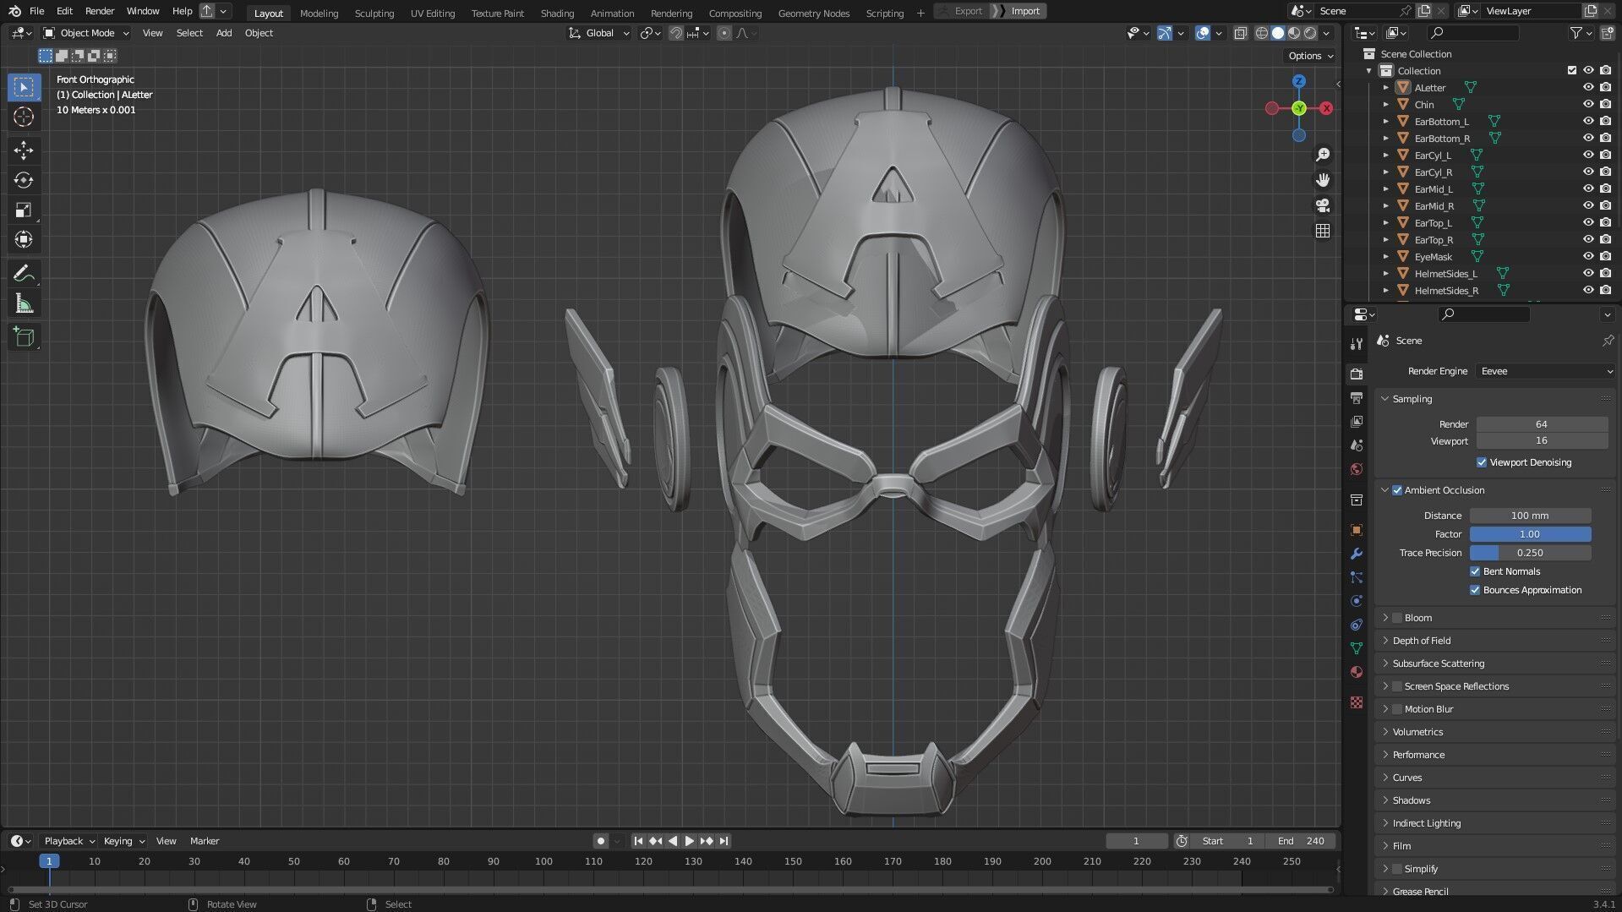Open the Render menu
Image resolution: width=1622 pixels, height=912 pixels.
coord(100,11)
